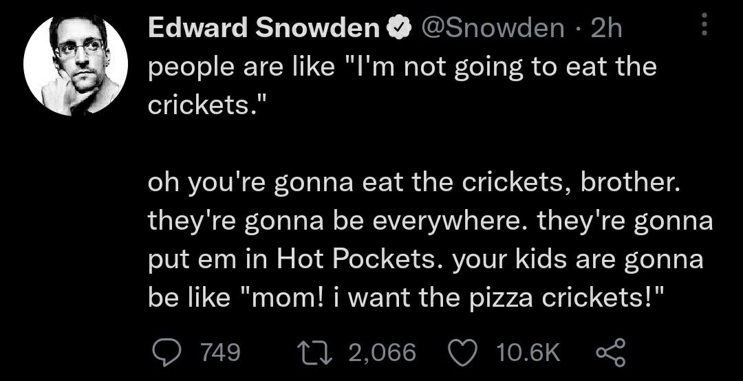The height and width of the screenshot is (381, 743).
Task: Visit the @Snowden handle link
Action: 493,28
